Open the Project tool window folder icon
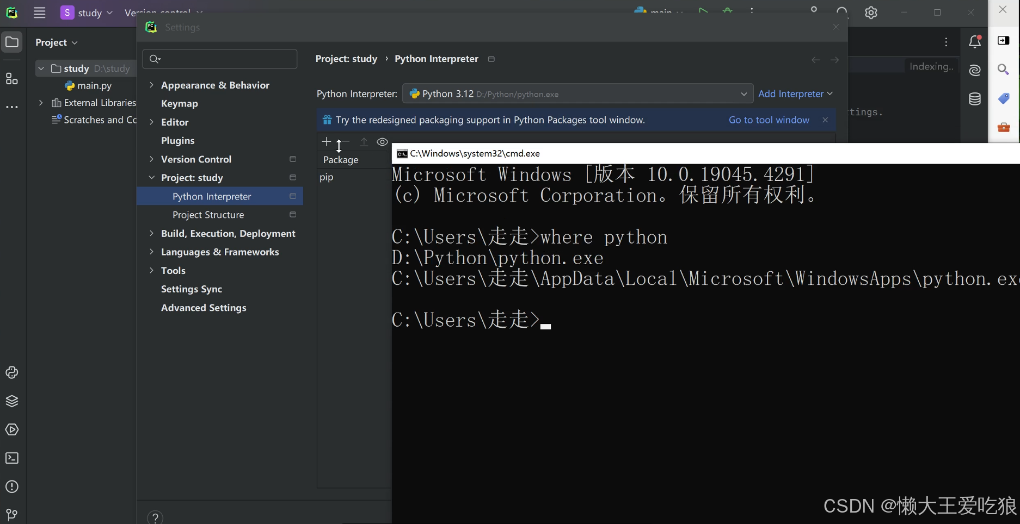Viewport: 1020px width, 524px height. pyautogui.click(x=12, y=42)
